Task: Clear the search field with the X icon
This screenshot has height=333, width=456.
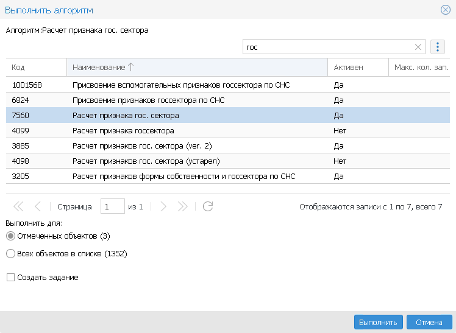Action: point(418,47)
